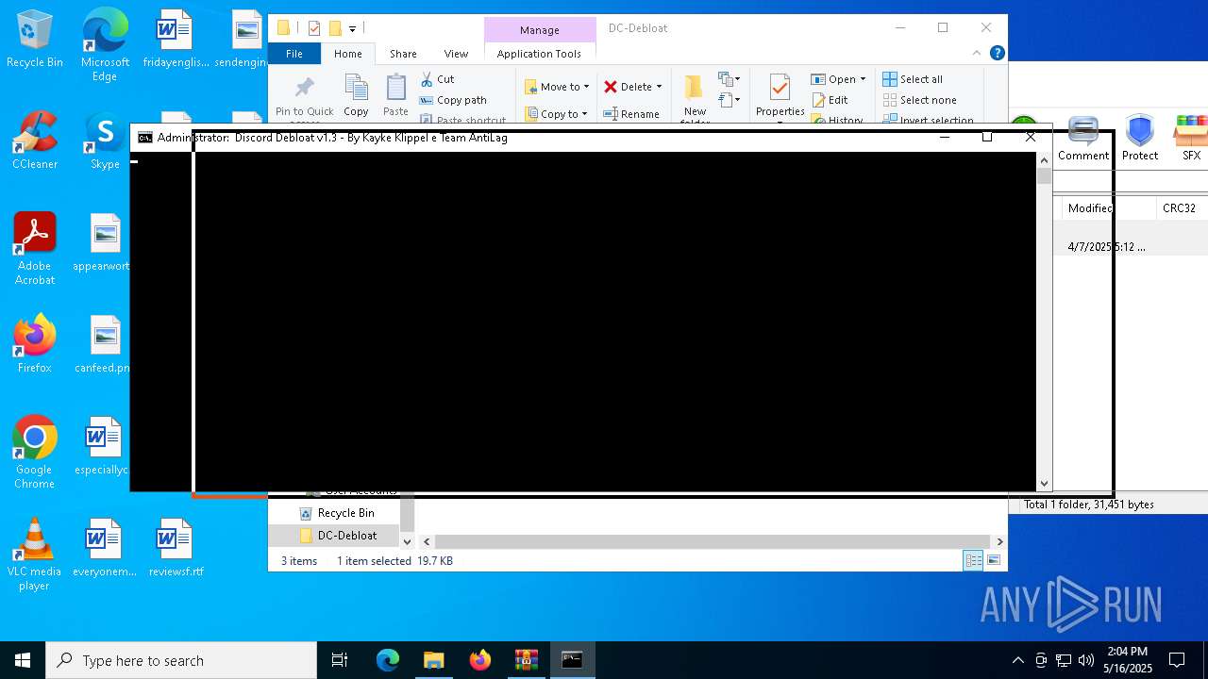Click Edit in the Explorer ribbon

(x=830, y=100)
